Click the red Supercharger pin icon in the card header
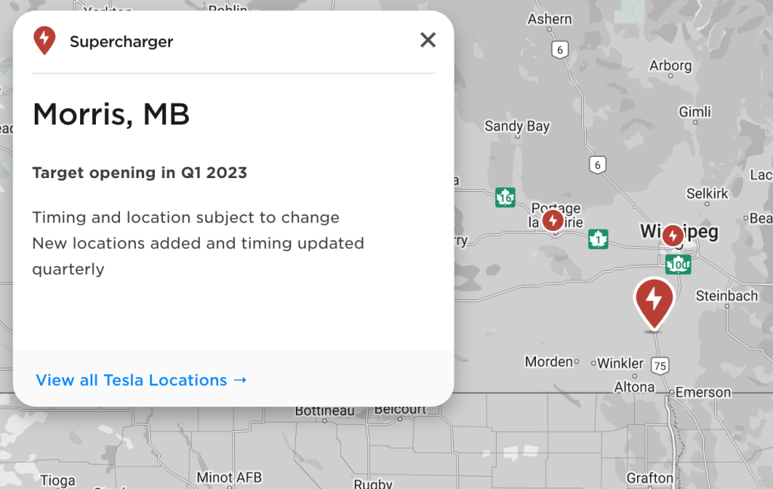Image resolution: width=773 pixels, height=489 pixels. click(45, 40)
